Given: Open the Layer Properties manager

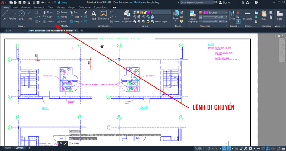Looking at the screenshot, I should pos(127,16).
